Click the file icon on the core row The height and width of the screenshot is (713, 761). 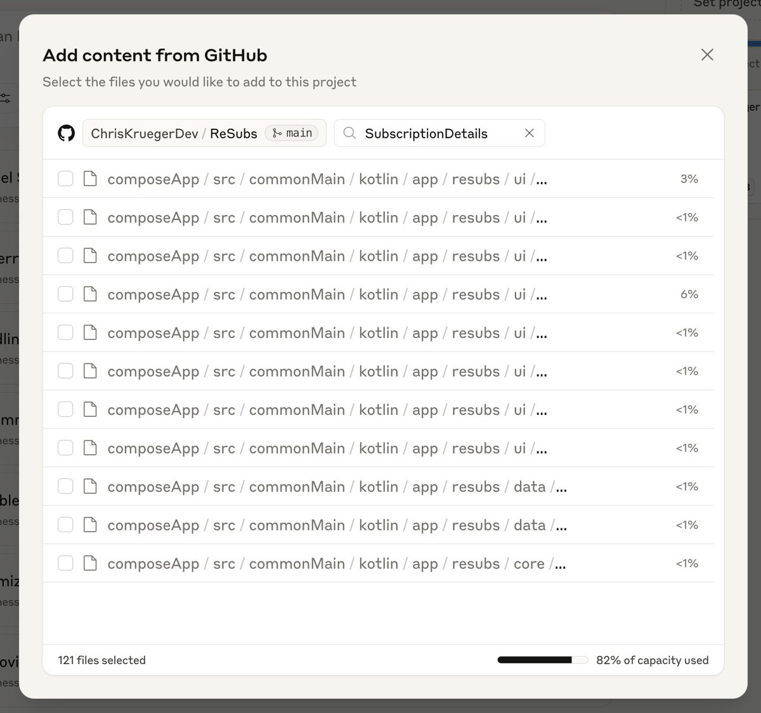tap(91, 563)
